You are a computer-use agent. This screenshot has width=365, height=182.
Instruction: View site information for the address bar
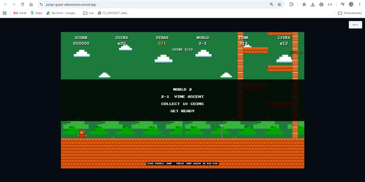[x=41, y=5]
